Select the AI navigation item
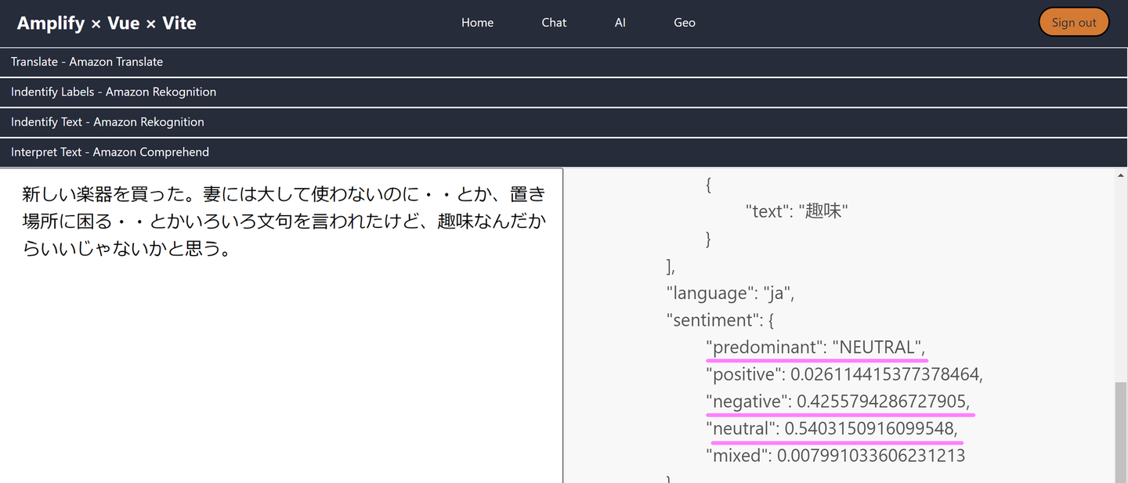This screenshot has width=1128, height=483. coord(620,23)
